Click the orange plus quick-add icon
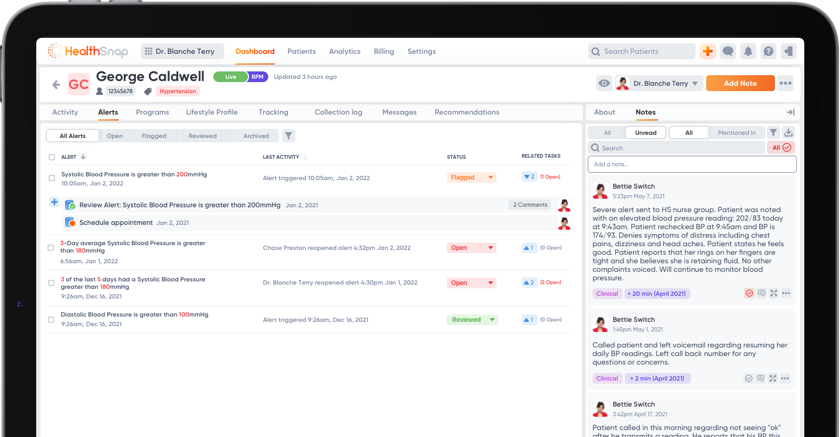 pyautogui.click(x=708, y=51)
